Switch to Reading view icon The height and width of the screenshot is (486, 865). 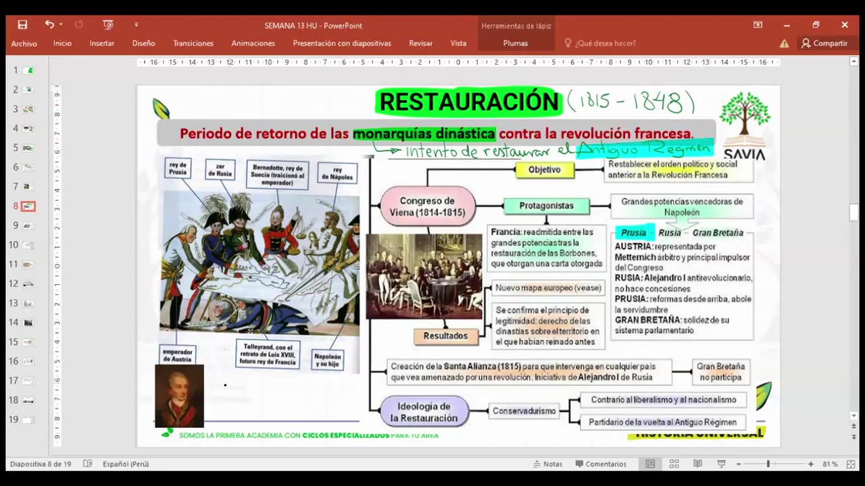(x=697, y=464)
